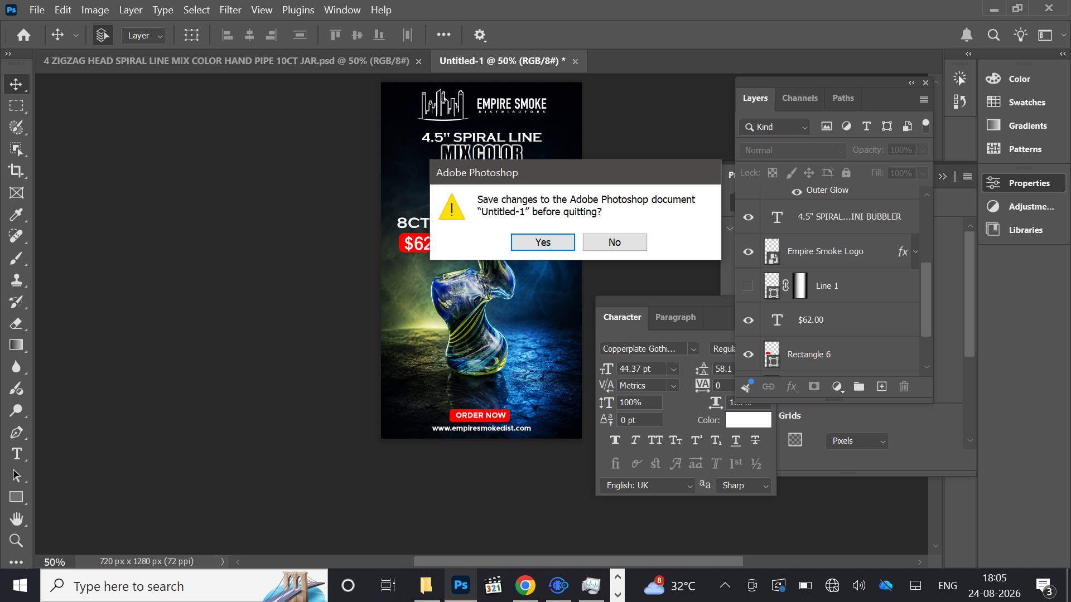Expand the Sharp anti-aliasing dropdown
1071x602 pixels.
click(744, 486)
